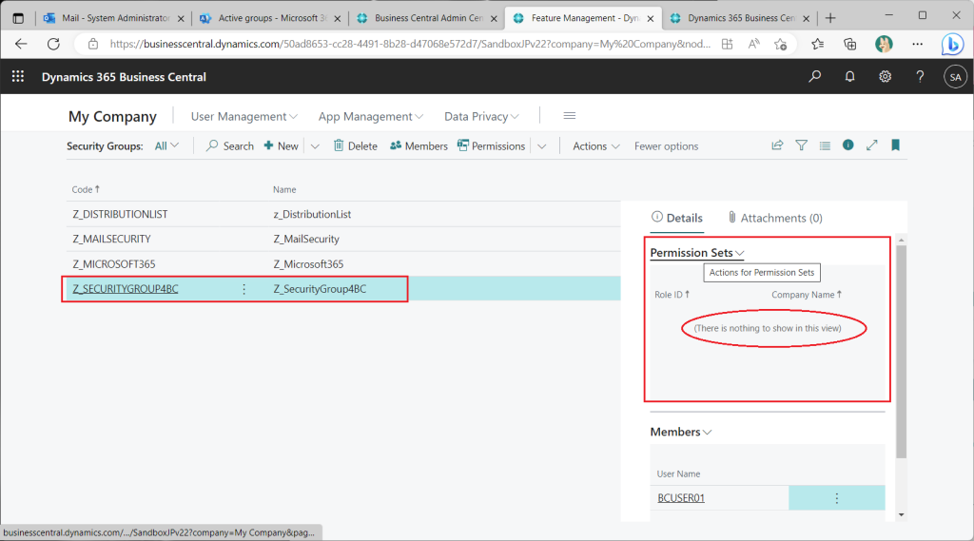The image size is (974, 541).
Task: Open the dropdown arrow beside Permissions
Action: pos(541,146)
